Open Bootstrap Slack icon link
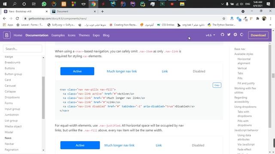The width and height of the screenshot is (275, 154). pyautogui.click(x=235, y=35)
